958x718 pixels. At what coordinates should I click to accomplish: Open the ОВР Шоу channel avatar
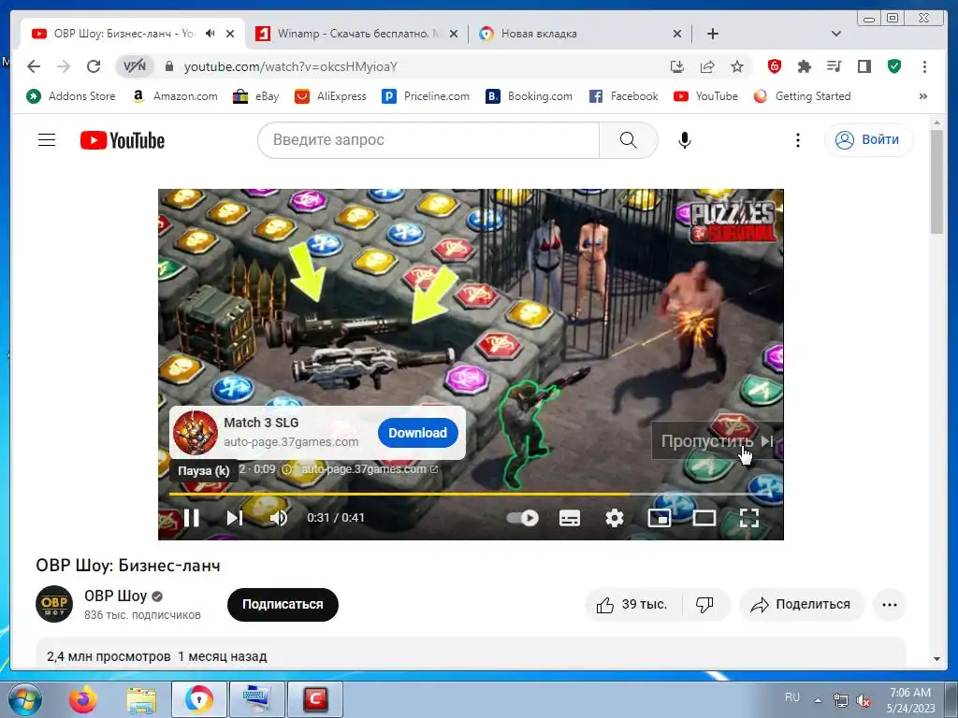54,604
